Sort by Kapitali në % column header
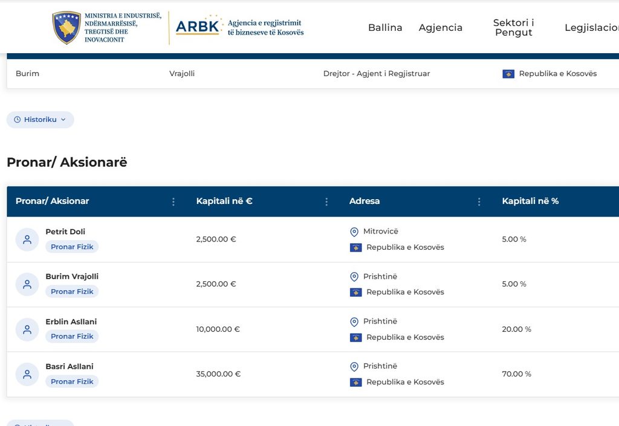The height and width of the screenshot is (426, 619). coord(530,201)
